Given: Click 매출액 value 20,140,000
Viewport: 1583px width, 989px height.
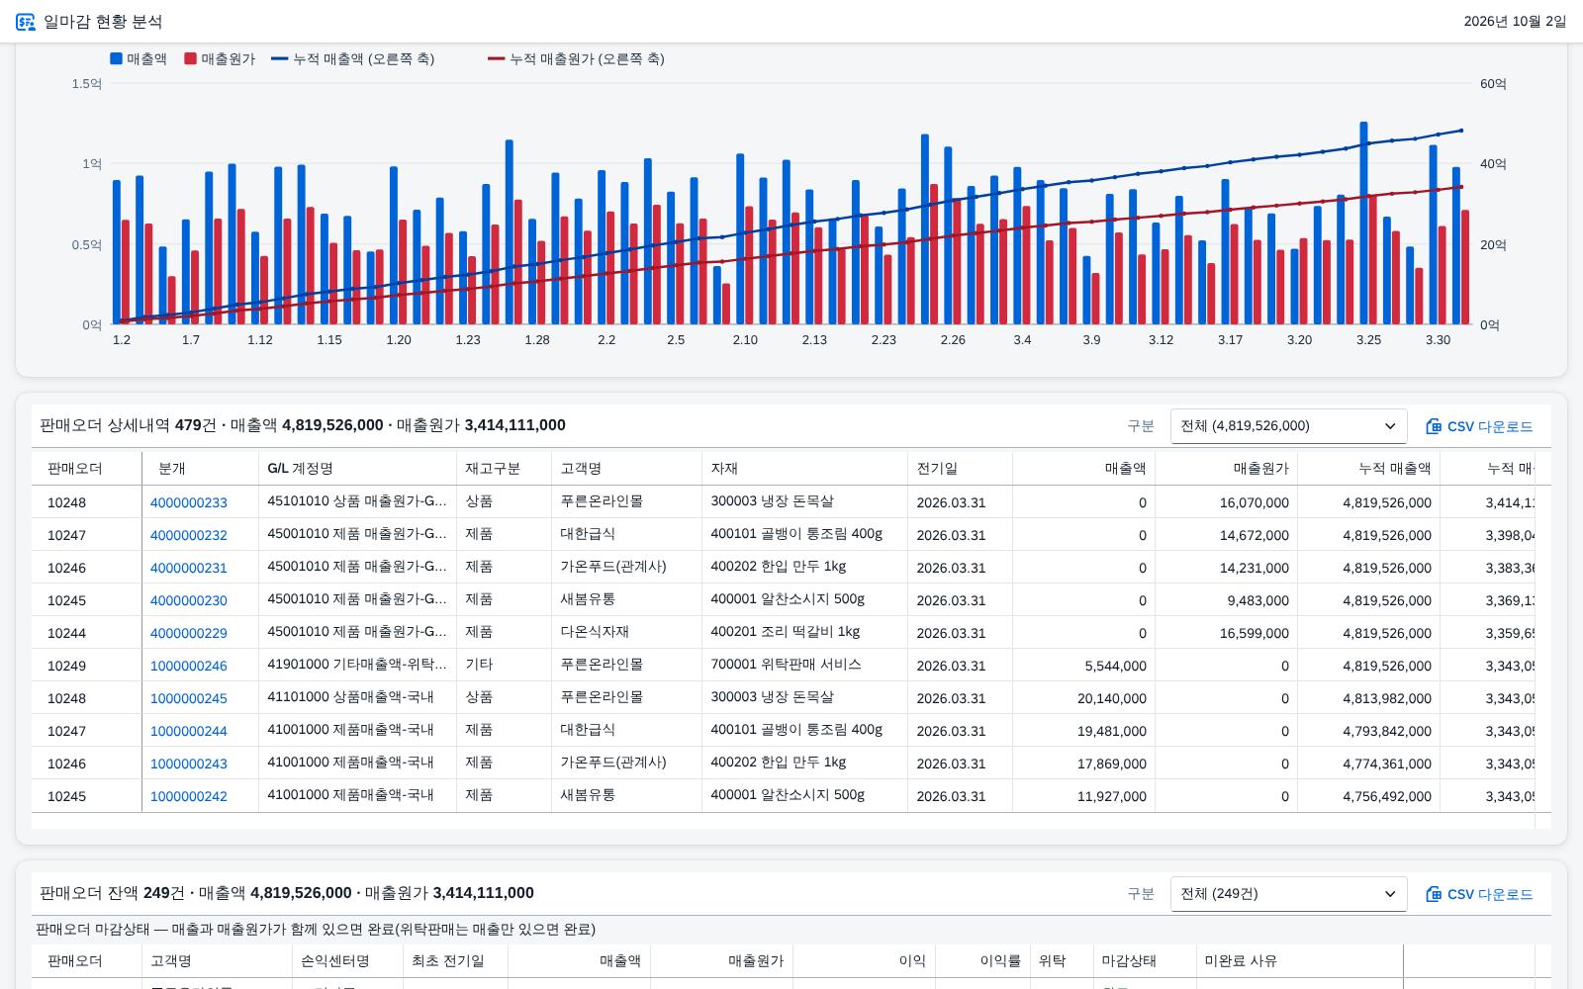Looking at the screenshot, I should click(1112, 698).
